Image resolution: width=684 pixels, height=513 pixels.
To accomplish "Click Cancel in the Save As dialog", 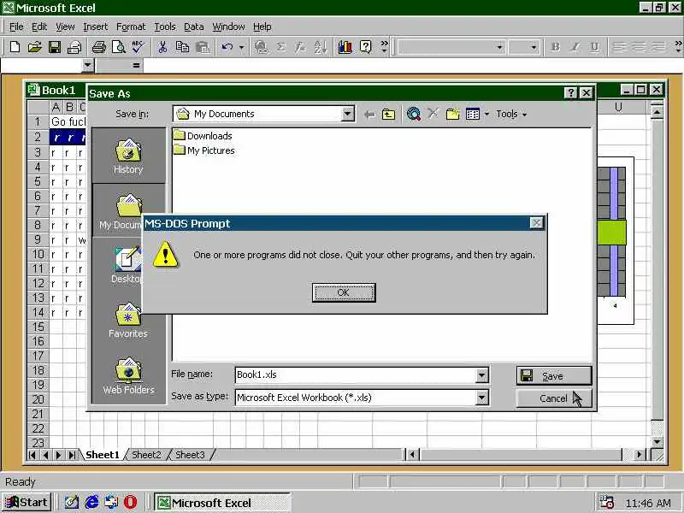I will pyautogui.click(x=554, y=398).
